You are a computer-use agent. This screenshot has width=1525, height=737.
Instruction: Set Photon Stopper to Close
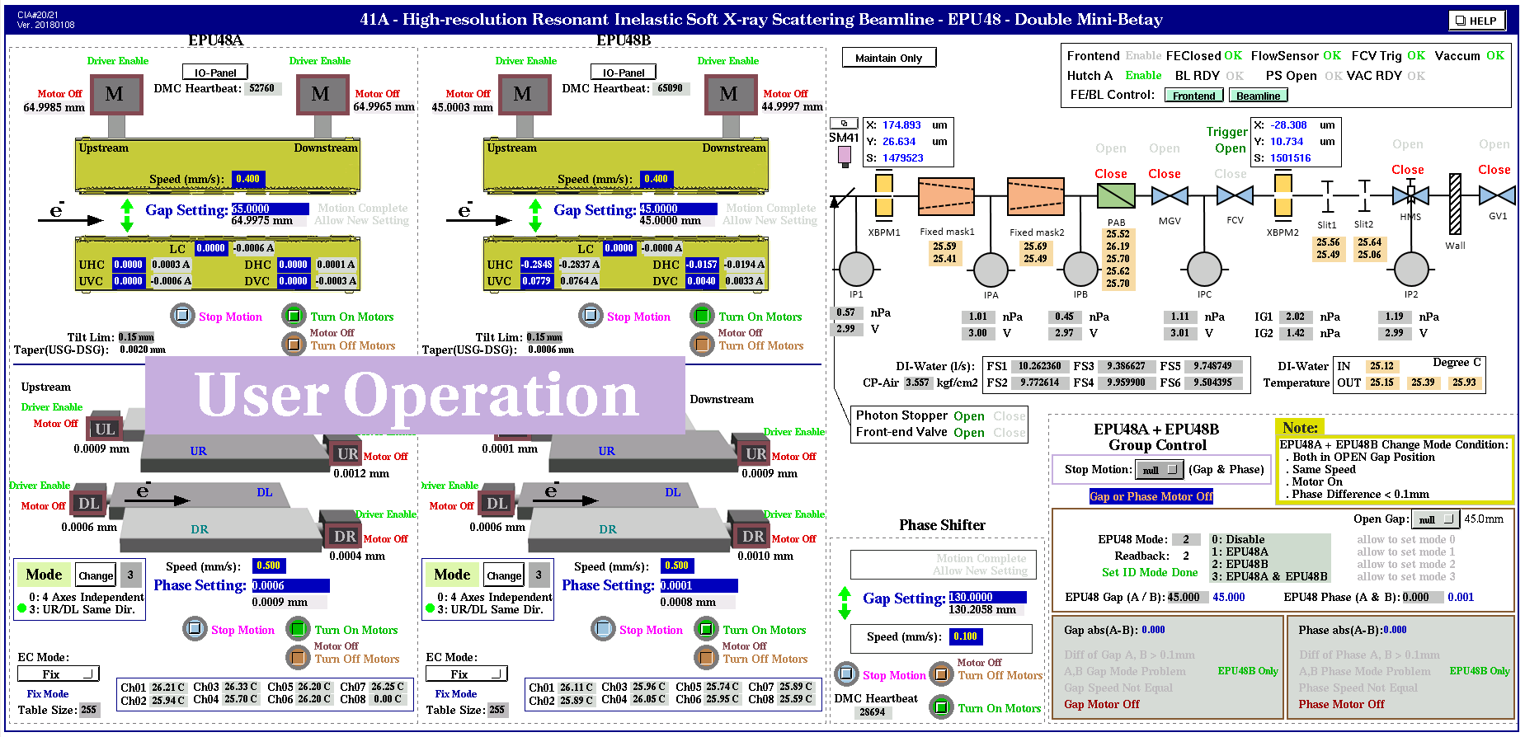[1009, 416]
